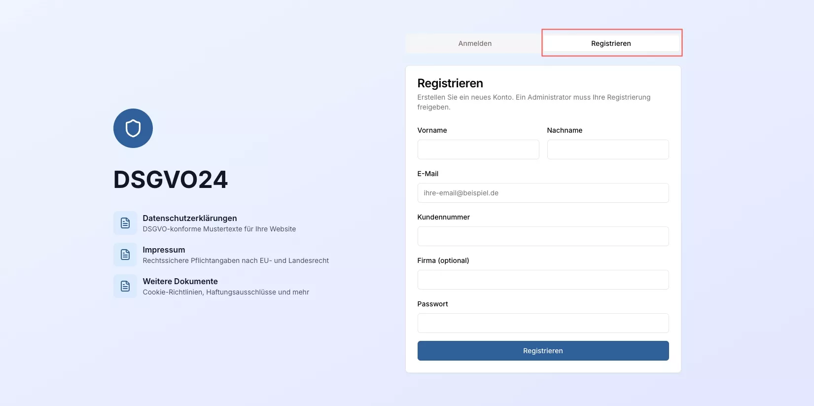Viewport: 814px width, 406px height.
Task: Select the Kundennummer input box
Action: 543,236
